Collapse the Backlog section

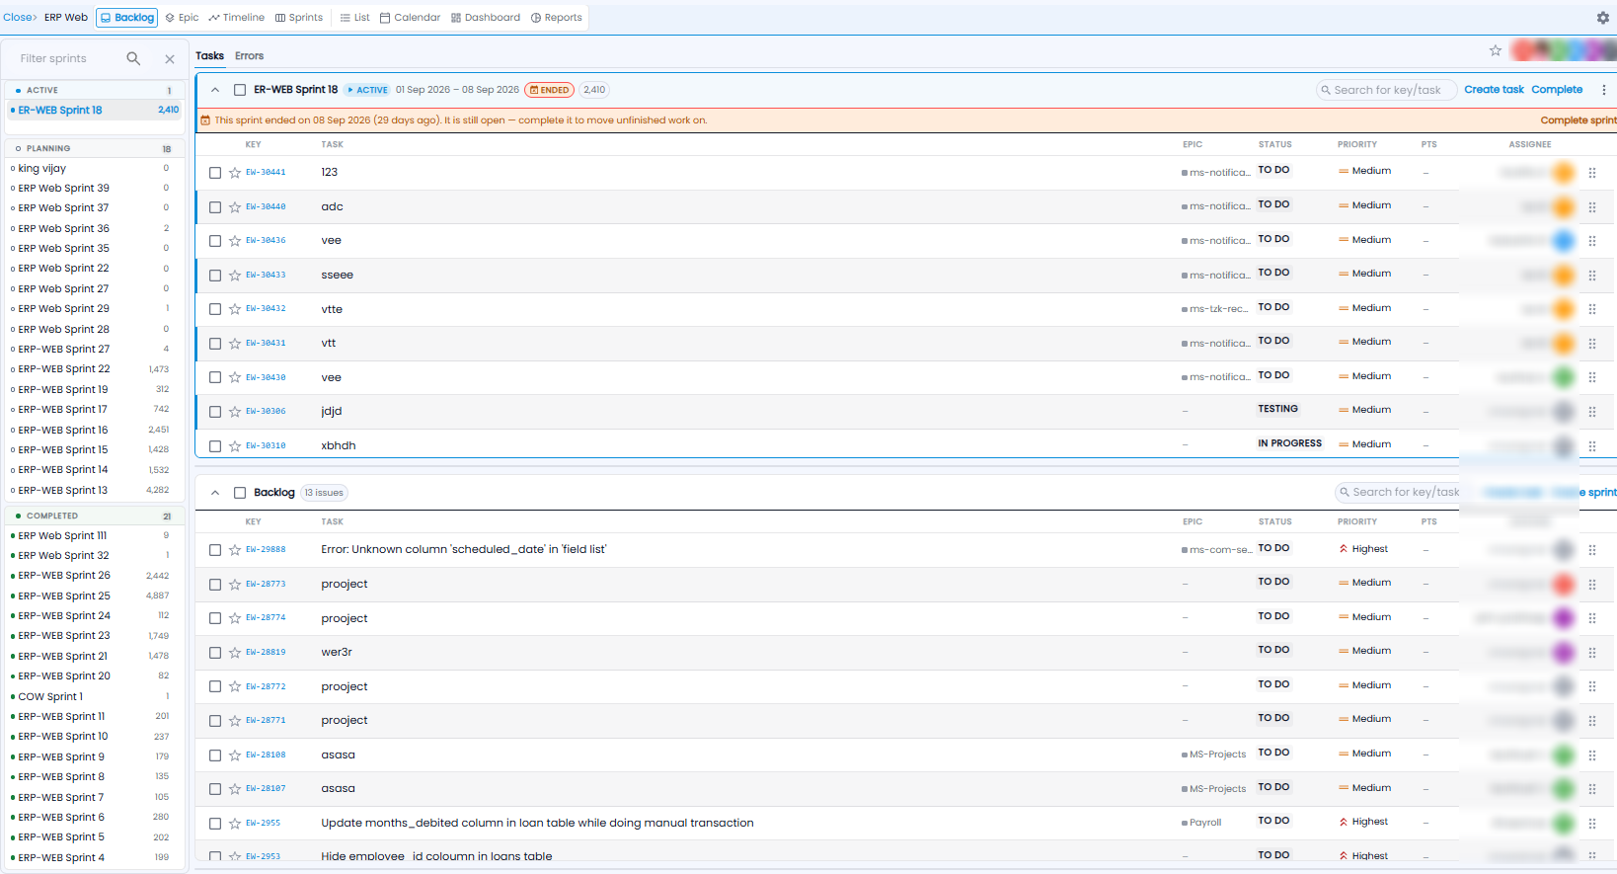pyautogui.click(x=215, y=493)
